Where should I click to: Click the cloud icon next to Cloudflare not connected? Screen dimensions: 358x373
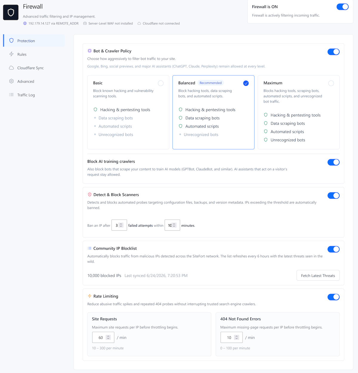(139, 23)
